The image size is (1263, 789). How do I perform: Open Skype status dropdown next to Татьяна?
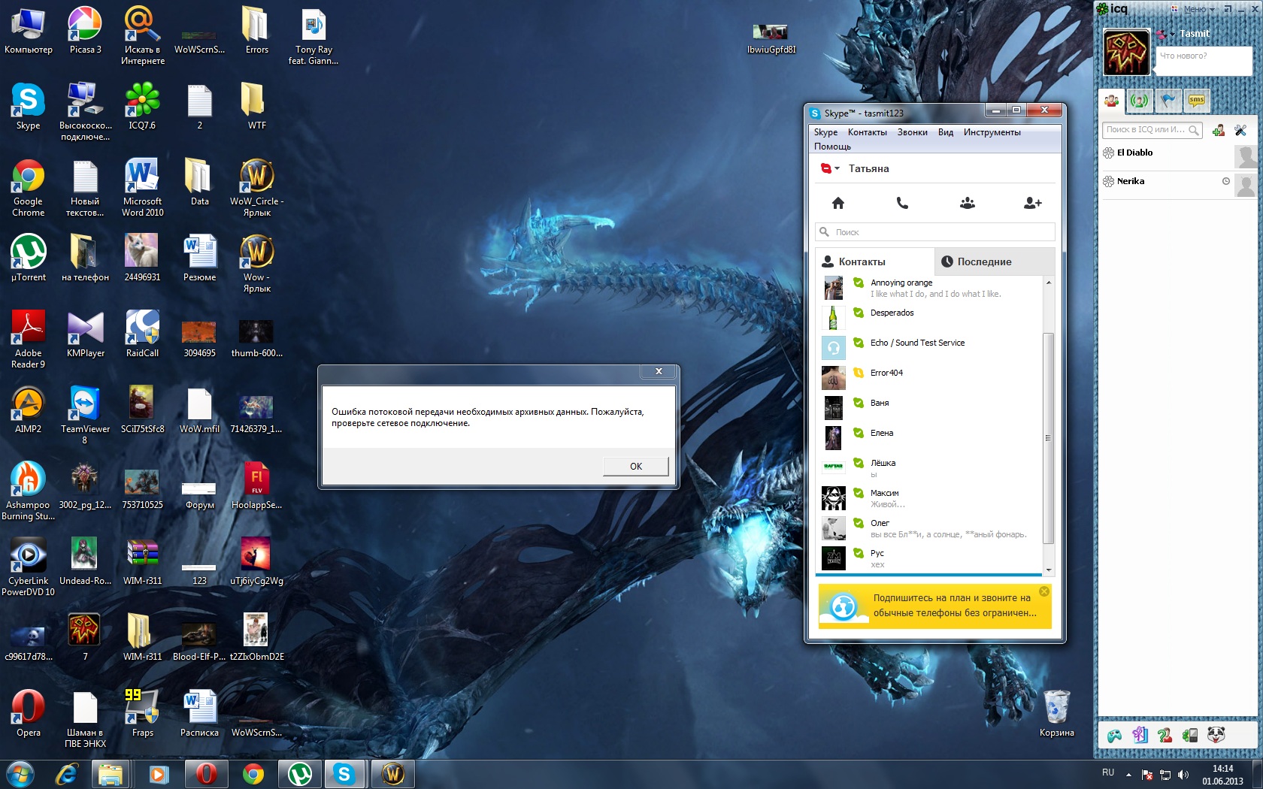[831, 168]
